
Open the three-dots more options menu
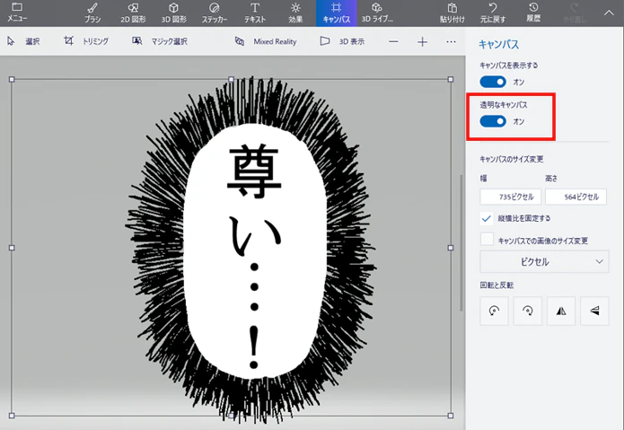(x=451, y=41)
